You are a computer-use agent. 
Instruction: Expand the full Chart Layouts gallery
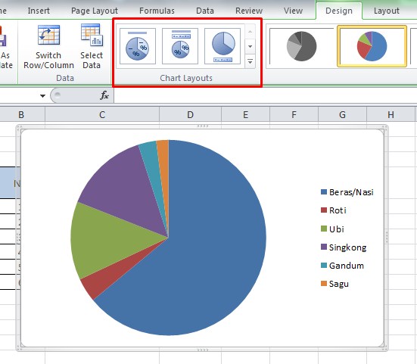pos(250,62)
